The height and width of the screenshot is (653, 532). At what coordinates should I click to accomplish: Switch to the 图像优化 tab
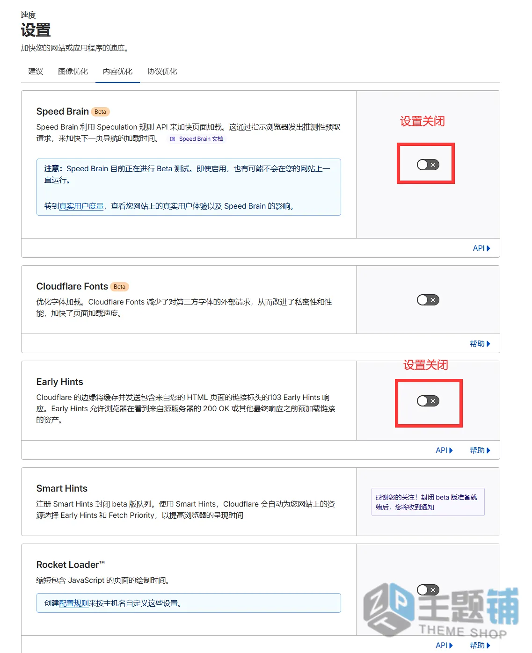(x=73, y=71)
